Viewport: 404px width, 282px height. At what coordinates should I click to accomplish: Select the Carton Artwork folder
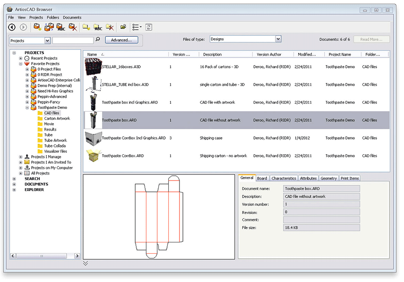[57, 118]
